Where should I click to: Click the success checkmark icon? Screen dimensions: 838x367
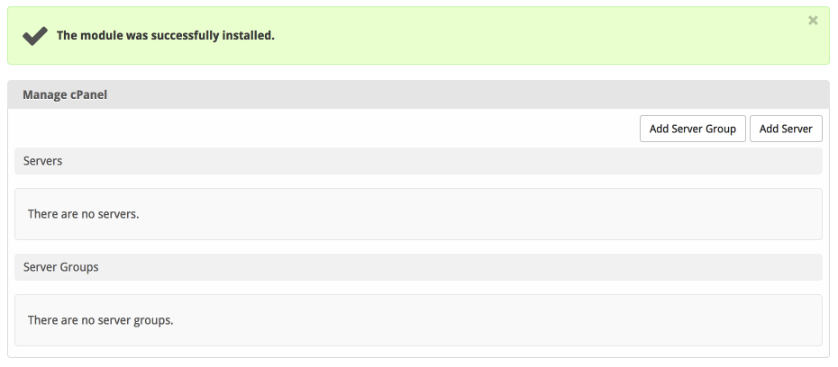point(35,35)
